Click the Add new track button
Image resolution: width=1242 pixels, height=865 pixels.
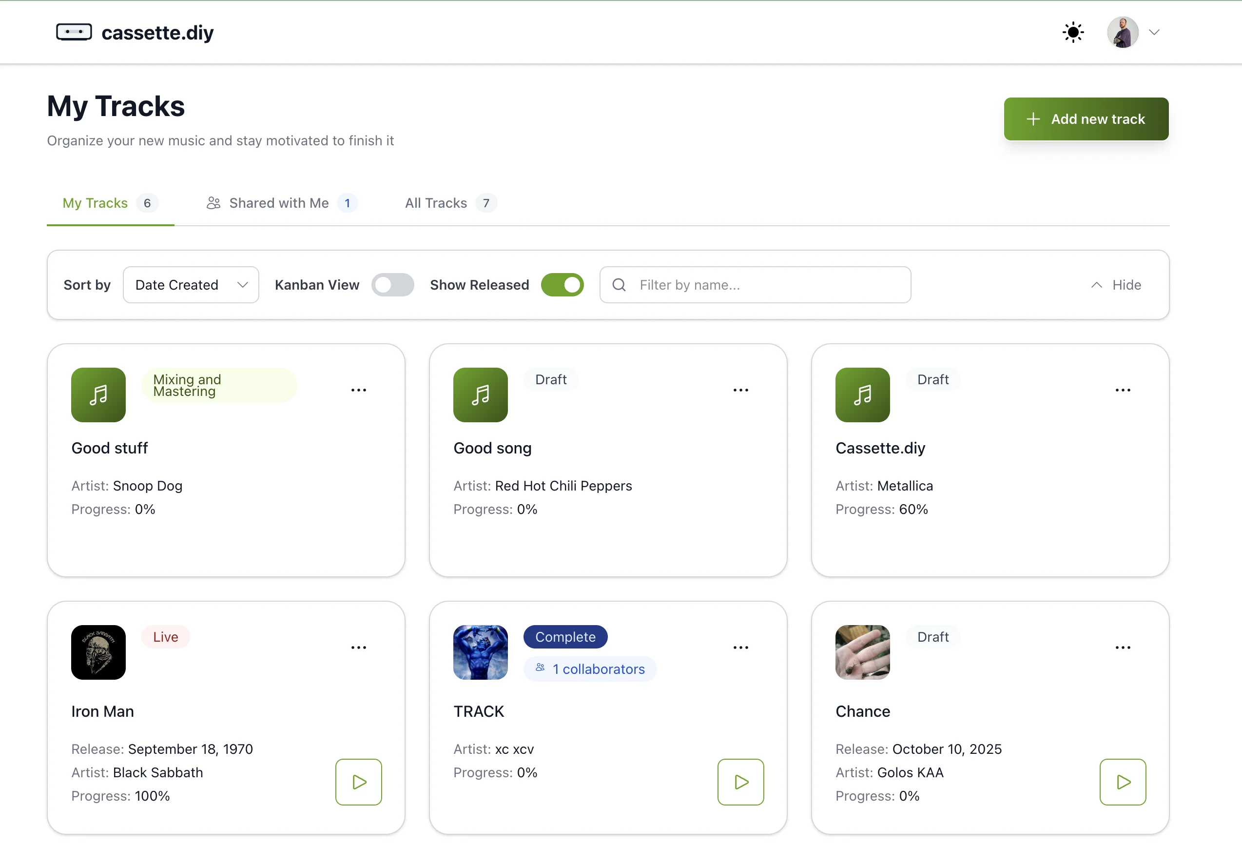(x=1086, y=119)
